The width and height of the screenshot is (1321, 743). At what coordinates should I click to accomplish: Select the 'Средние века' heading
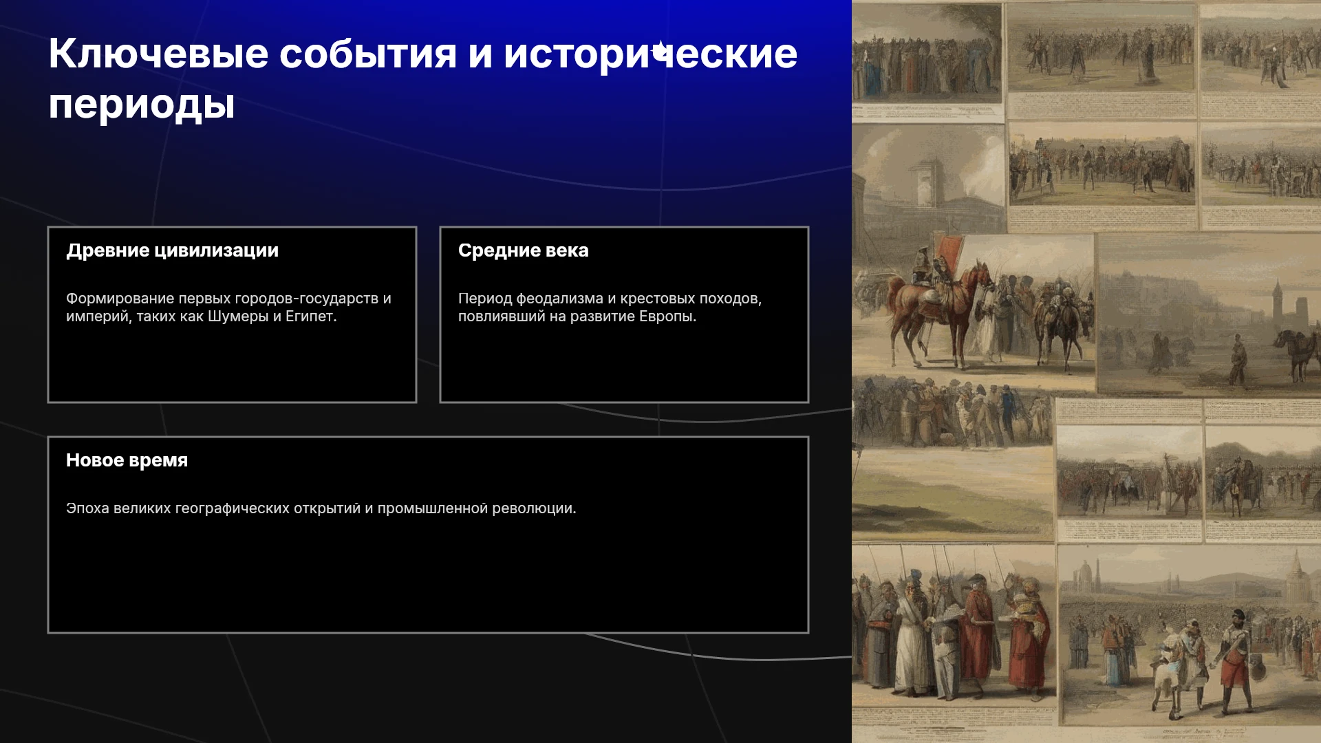coord(523,250)
